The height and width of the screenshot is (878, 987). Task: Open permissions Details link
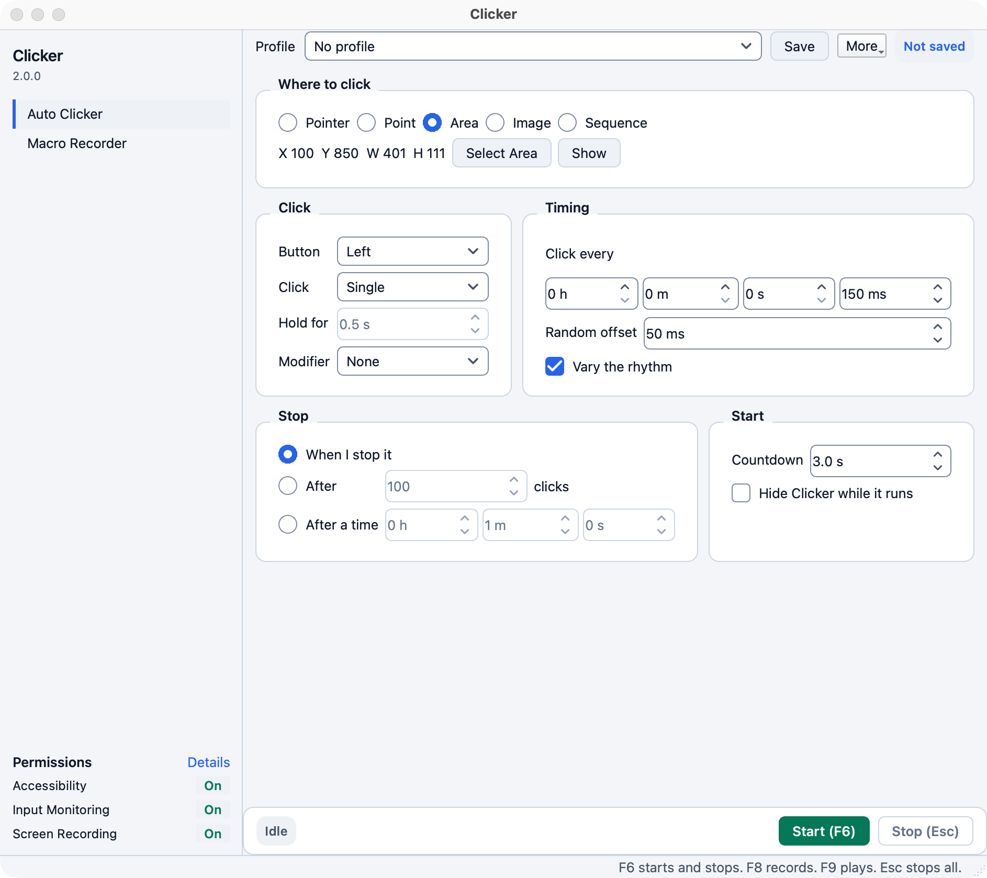[208, 762]
